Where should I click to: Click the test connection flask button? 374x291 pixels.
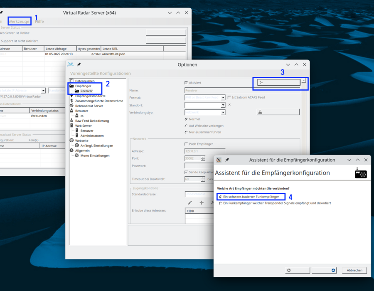coord(278,112)
